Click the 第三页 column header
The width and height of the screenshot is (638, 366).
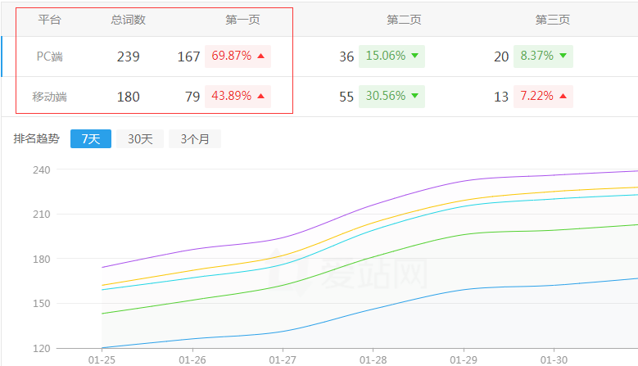(552, 20)
